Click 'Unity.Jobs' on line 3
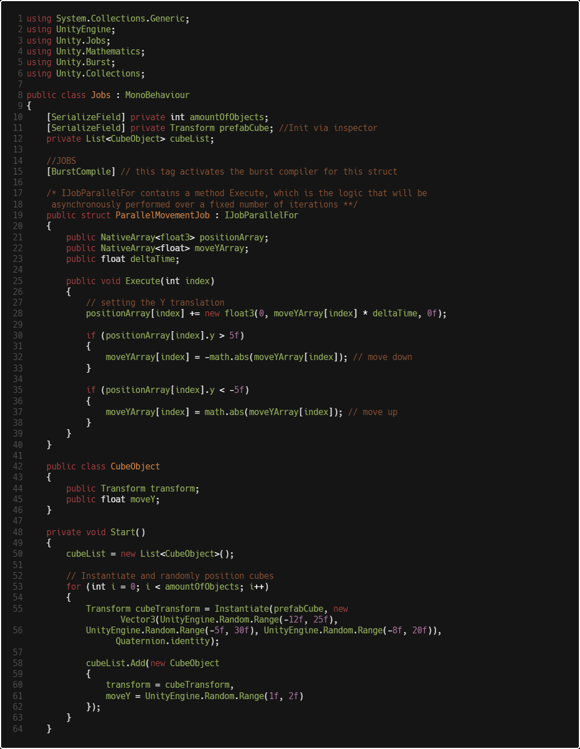Image resolution: width=580 pixels, height=749 pixels. click(x=81, y=41)
